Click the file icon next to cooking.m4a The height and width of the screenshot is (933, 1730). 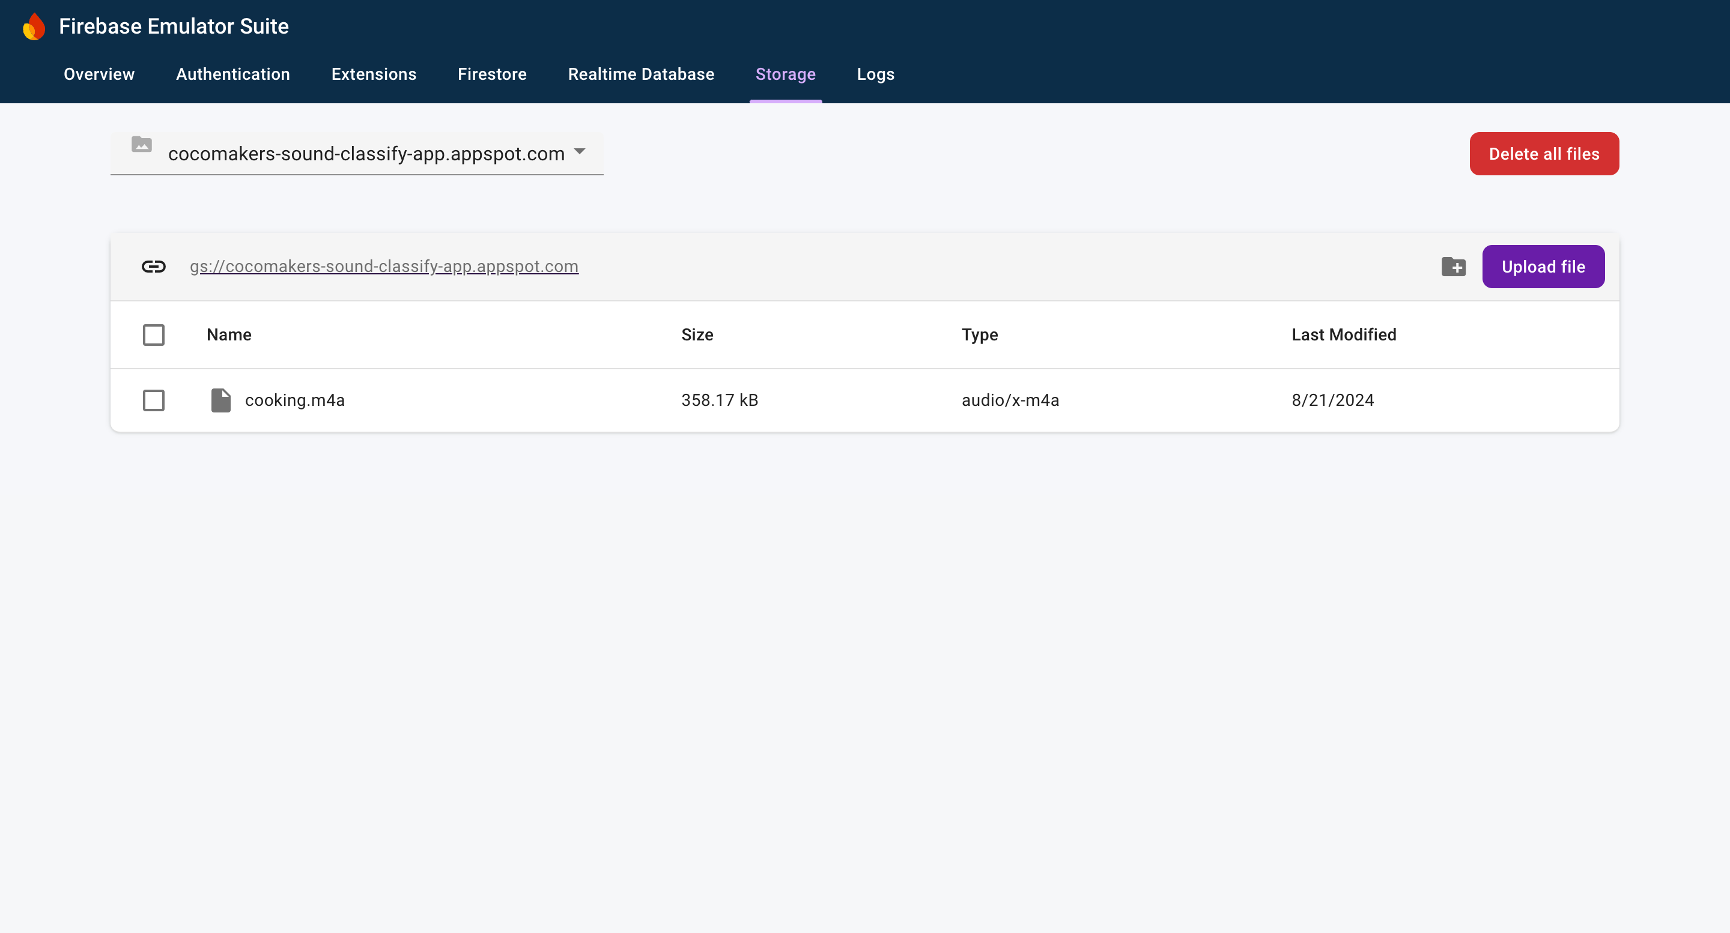click(x=220, y=400)
